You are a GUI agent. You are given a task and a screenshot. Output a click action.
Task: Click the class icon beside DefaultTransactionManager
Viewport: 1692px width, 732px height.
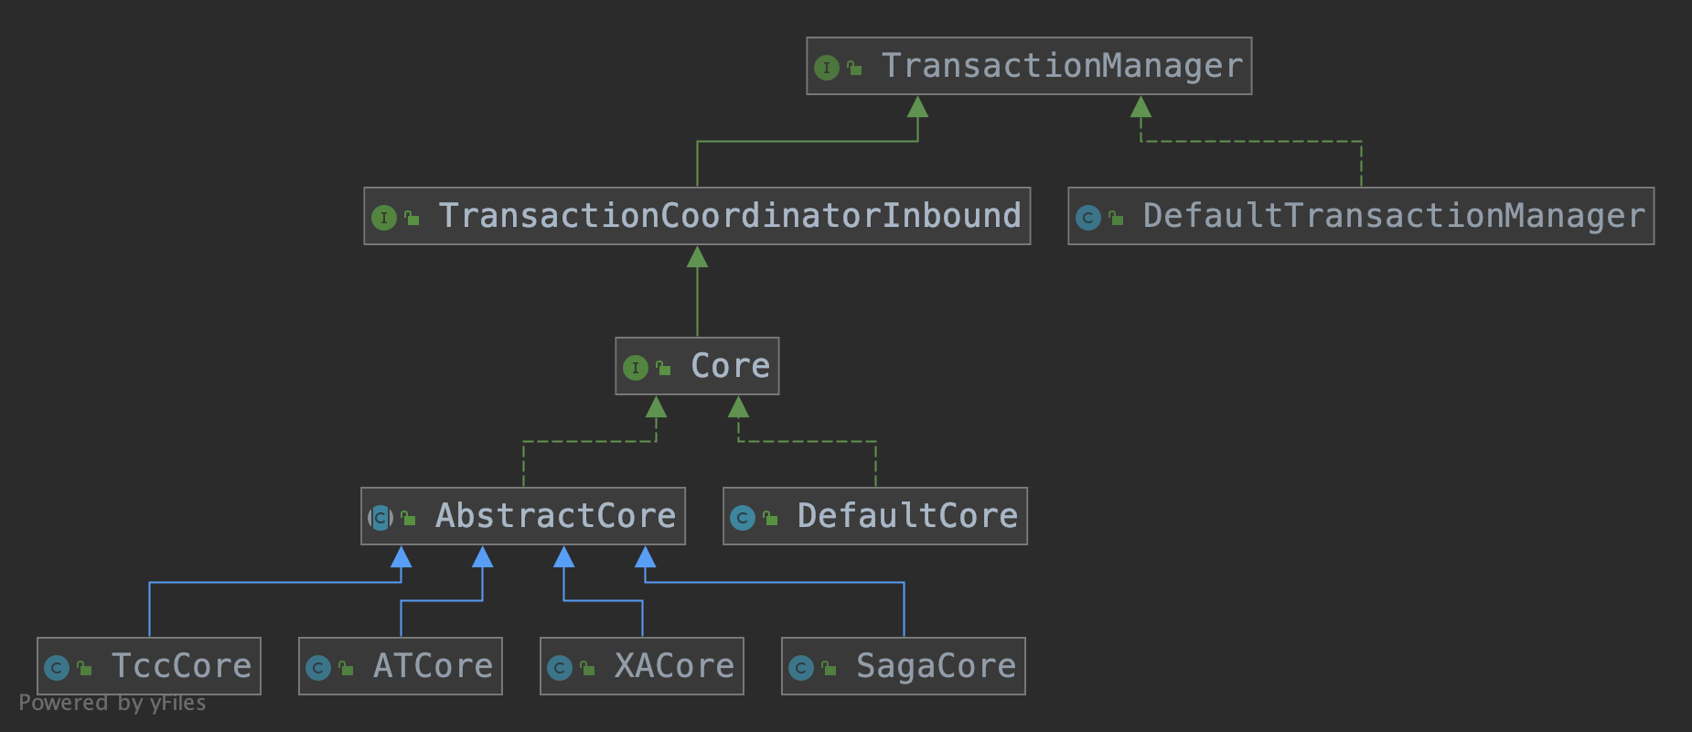click(x=1087, y=218)
